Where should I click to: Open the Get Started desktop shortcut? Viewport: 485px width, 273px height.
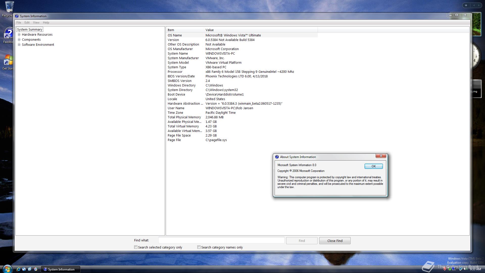pyautogui.click(x=8, y=62)
